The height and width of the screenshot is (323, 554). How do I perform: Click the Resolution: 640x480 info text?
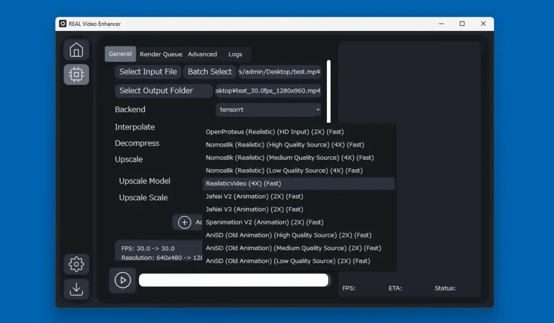161,258
